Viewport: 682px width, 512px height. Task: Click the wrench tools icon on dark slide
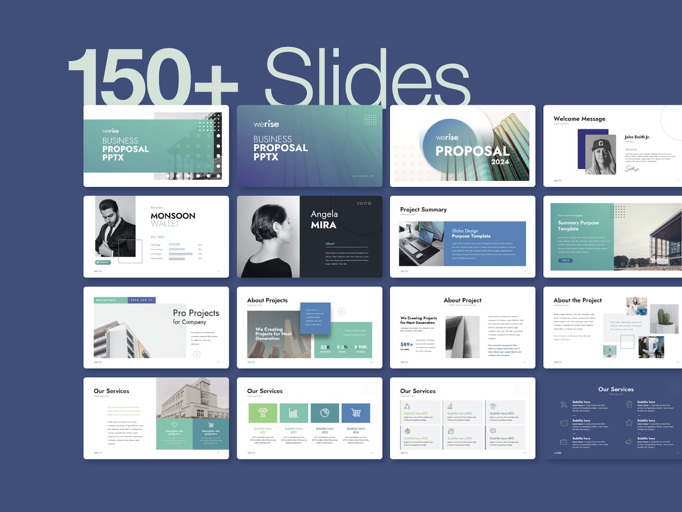pos(564,404)
